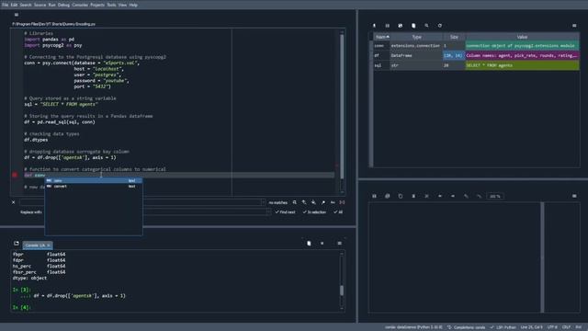This screenshot has height=331, width=588.
Task: Click the save data icon in Variable Explorer
Action: [x=388, y=26]
